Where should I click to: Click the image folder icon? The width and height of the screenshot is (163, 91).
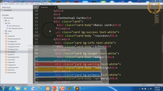(6, 31)
